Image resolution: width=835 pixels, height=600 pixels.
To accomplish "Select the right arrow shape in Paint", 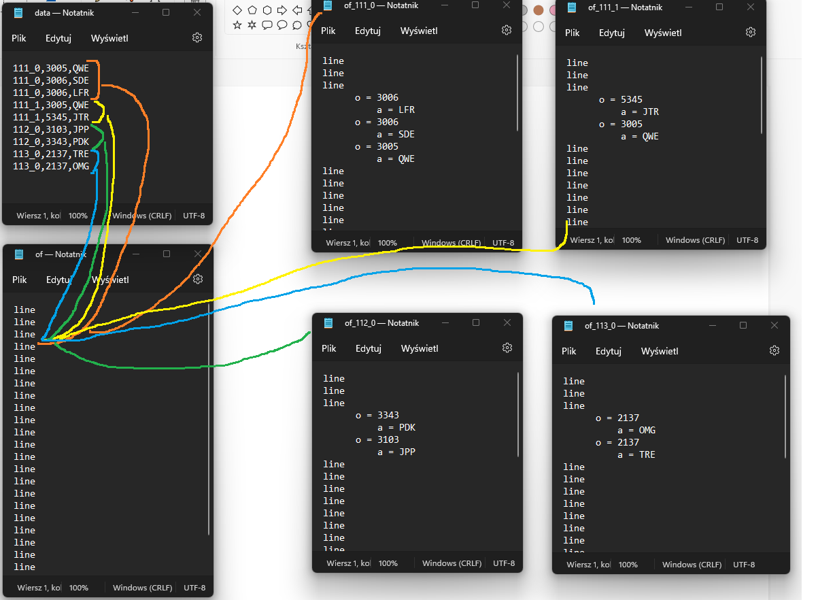I will [x=282, y=10].
